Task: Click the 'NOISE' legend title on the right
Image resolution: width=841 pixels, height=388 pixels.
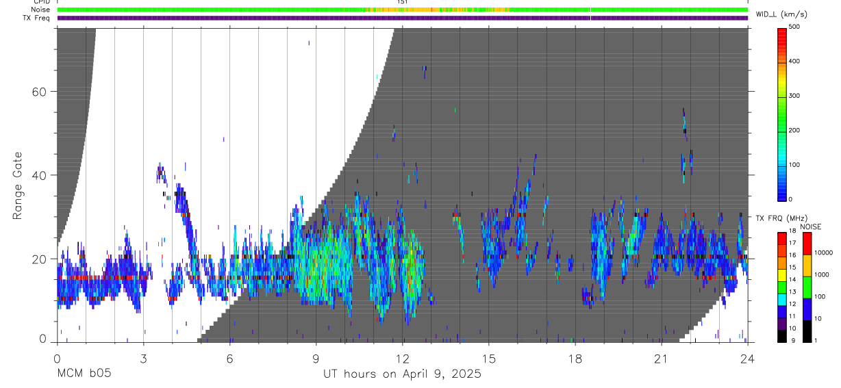Action: [x=811, y=227]
